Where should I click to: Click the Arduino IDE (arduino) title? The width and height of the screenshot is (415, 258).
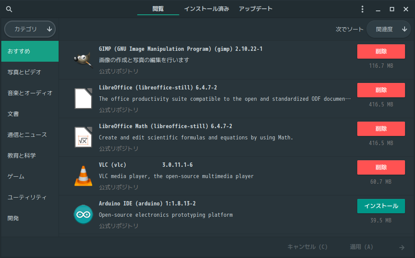coord(147,203)
